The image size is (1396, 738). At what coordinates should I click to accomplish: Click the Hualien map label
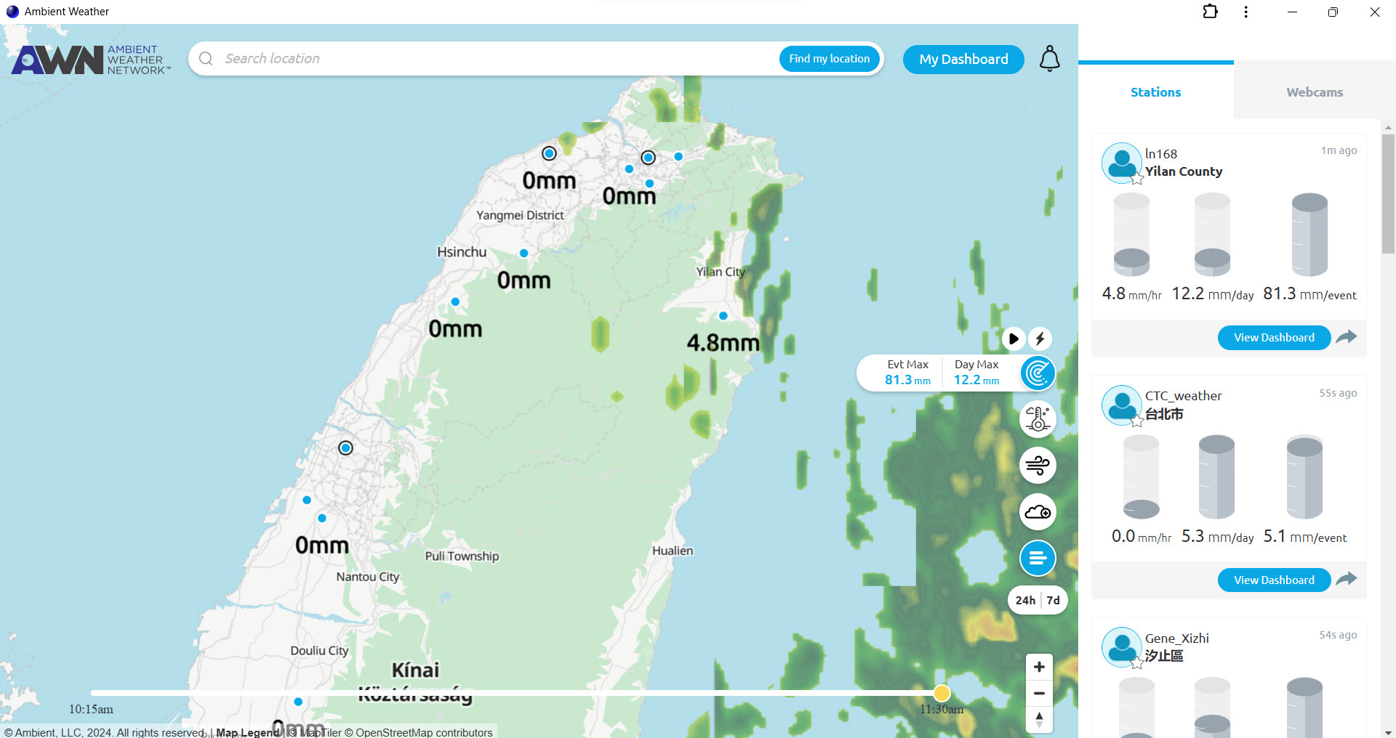point(673,551)
